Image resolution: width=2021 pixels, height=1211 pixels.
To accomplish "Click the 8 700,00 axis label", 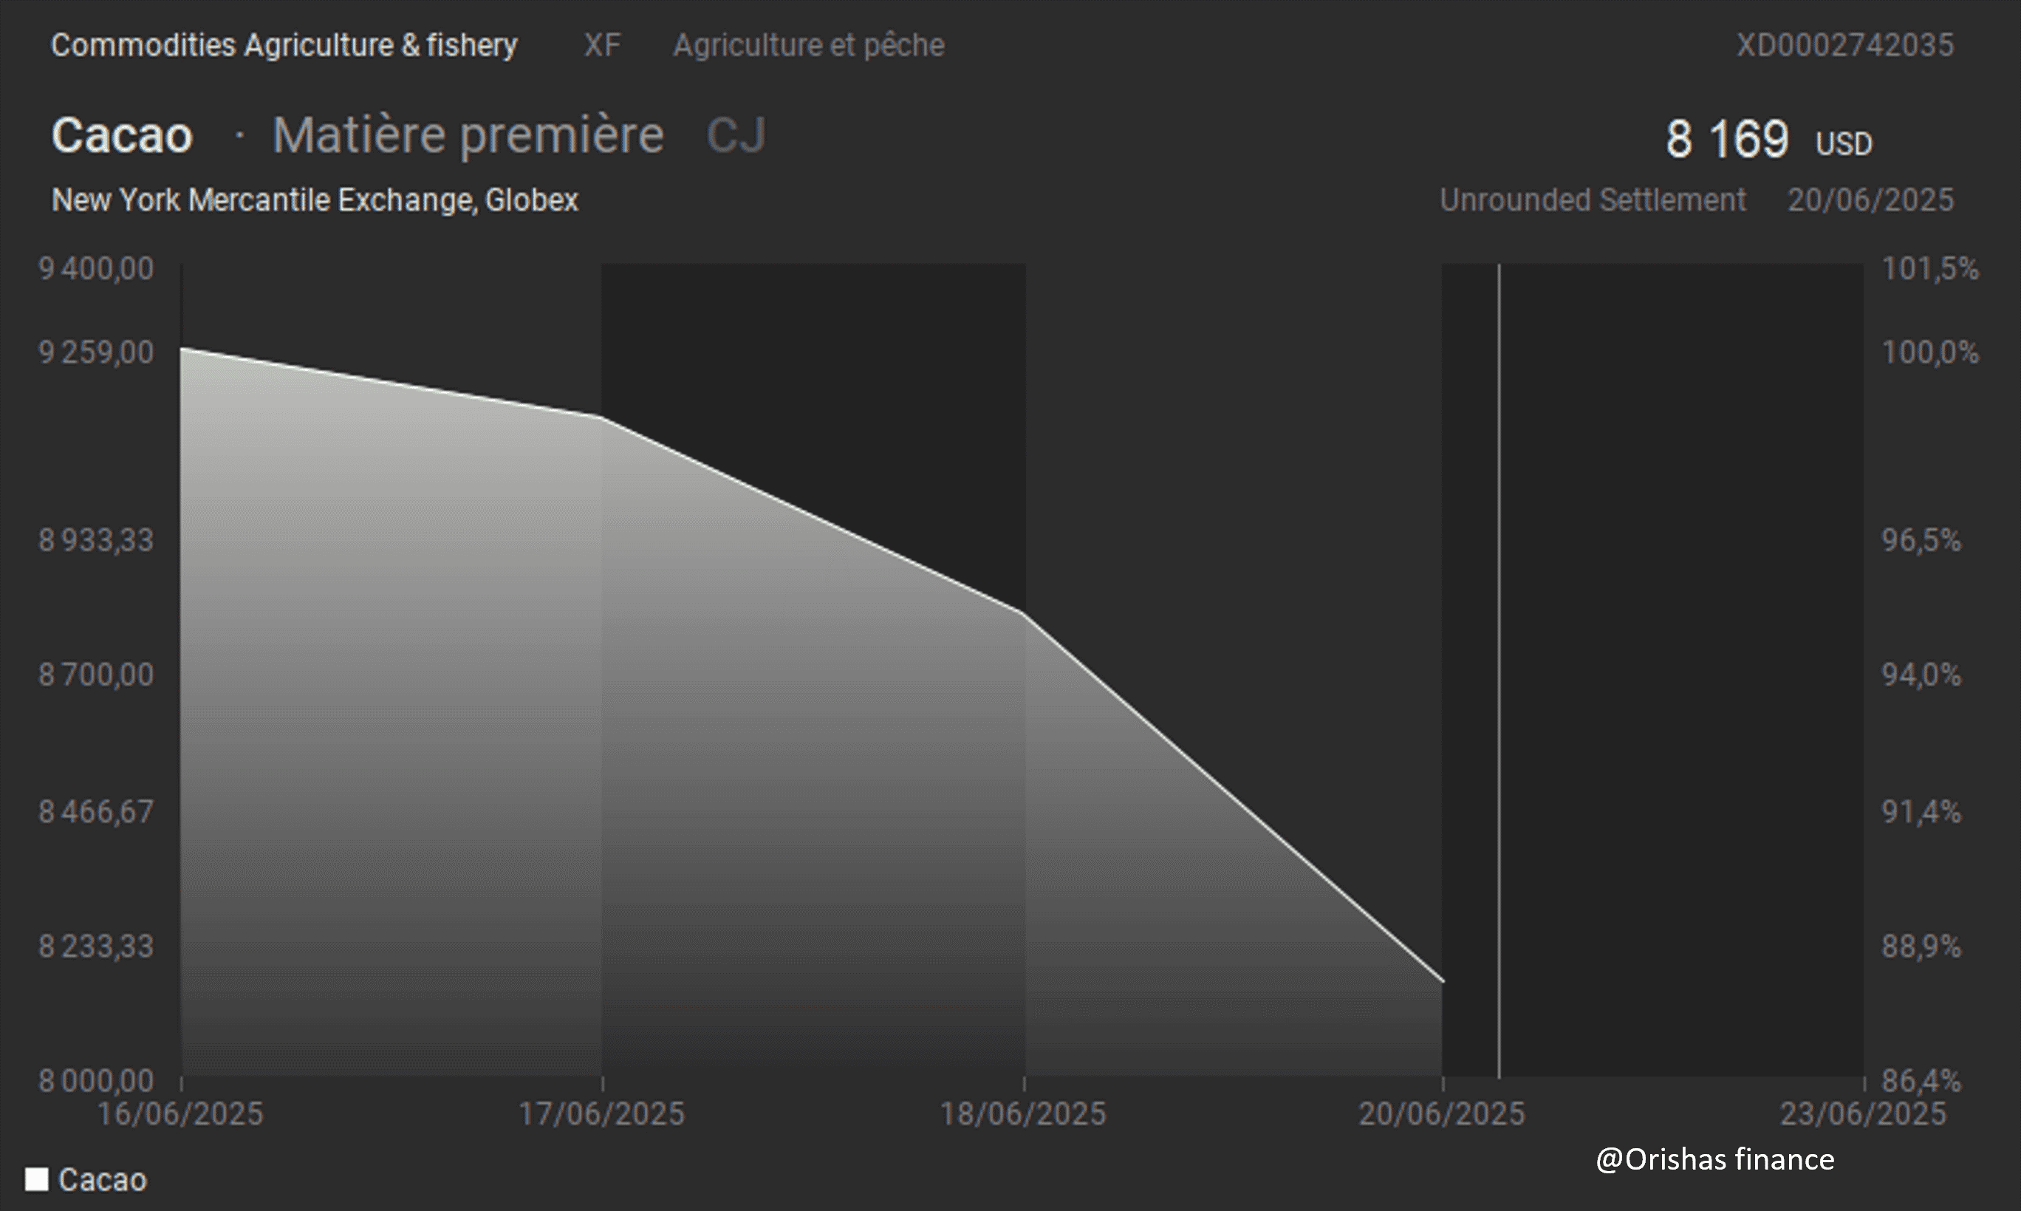I will [95, 675].
